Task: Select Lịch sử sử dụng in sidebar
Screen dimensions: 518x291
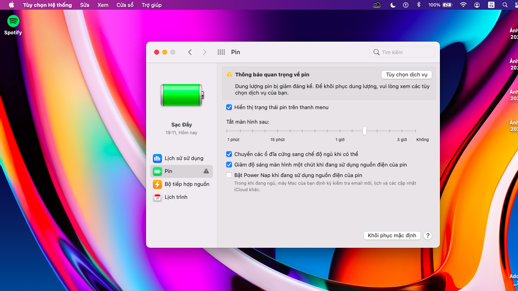Action: point(181,158)
